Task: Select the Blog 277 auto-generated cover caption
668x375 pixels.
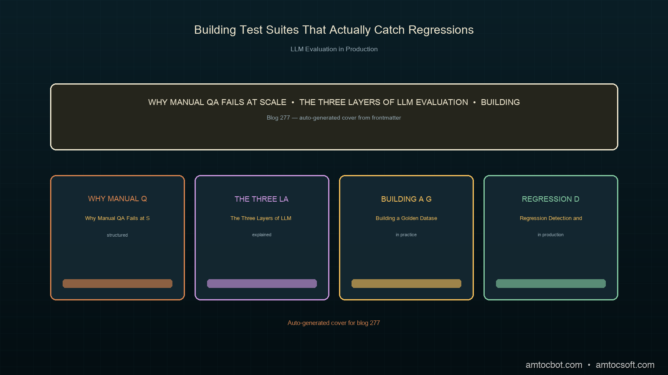Action: point(334,117)
